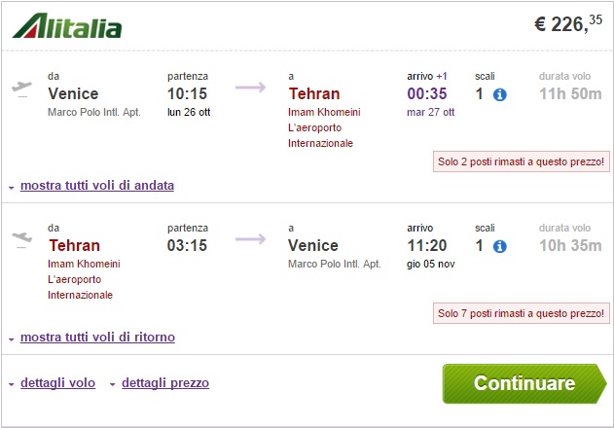This screenshot has height=428, width=614.
Task: Select the return Tehran origin name
Action: pyautogui.click(x=74, y=245)
